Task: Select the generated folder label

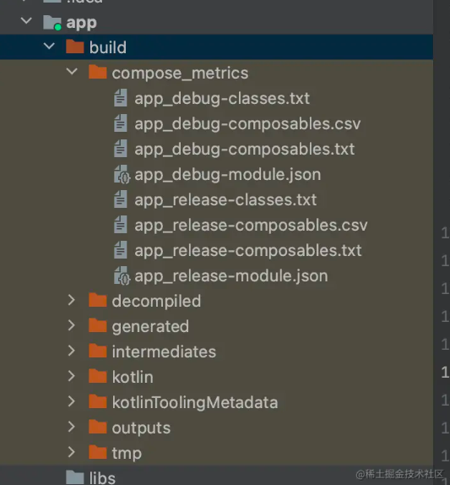Action: click(x=150, y=327)
